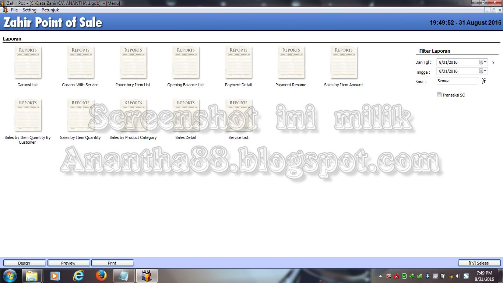Enable the Transaksi SO checkbox

(439, 95)
